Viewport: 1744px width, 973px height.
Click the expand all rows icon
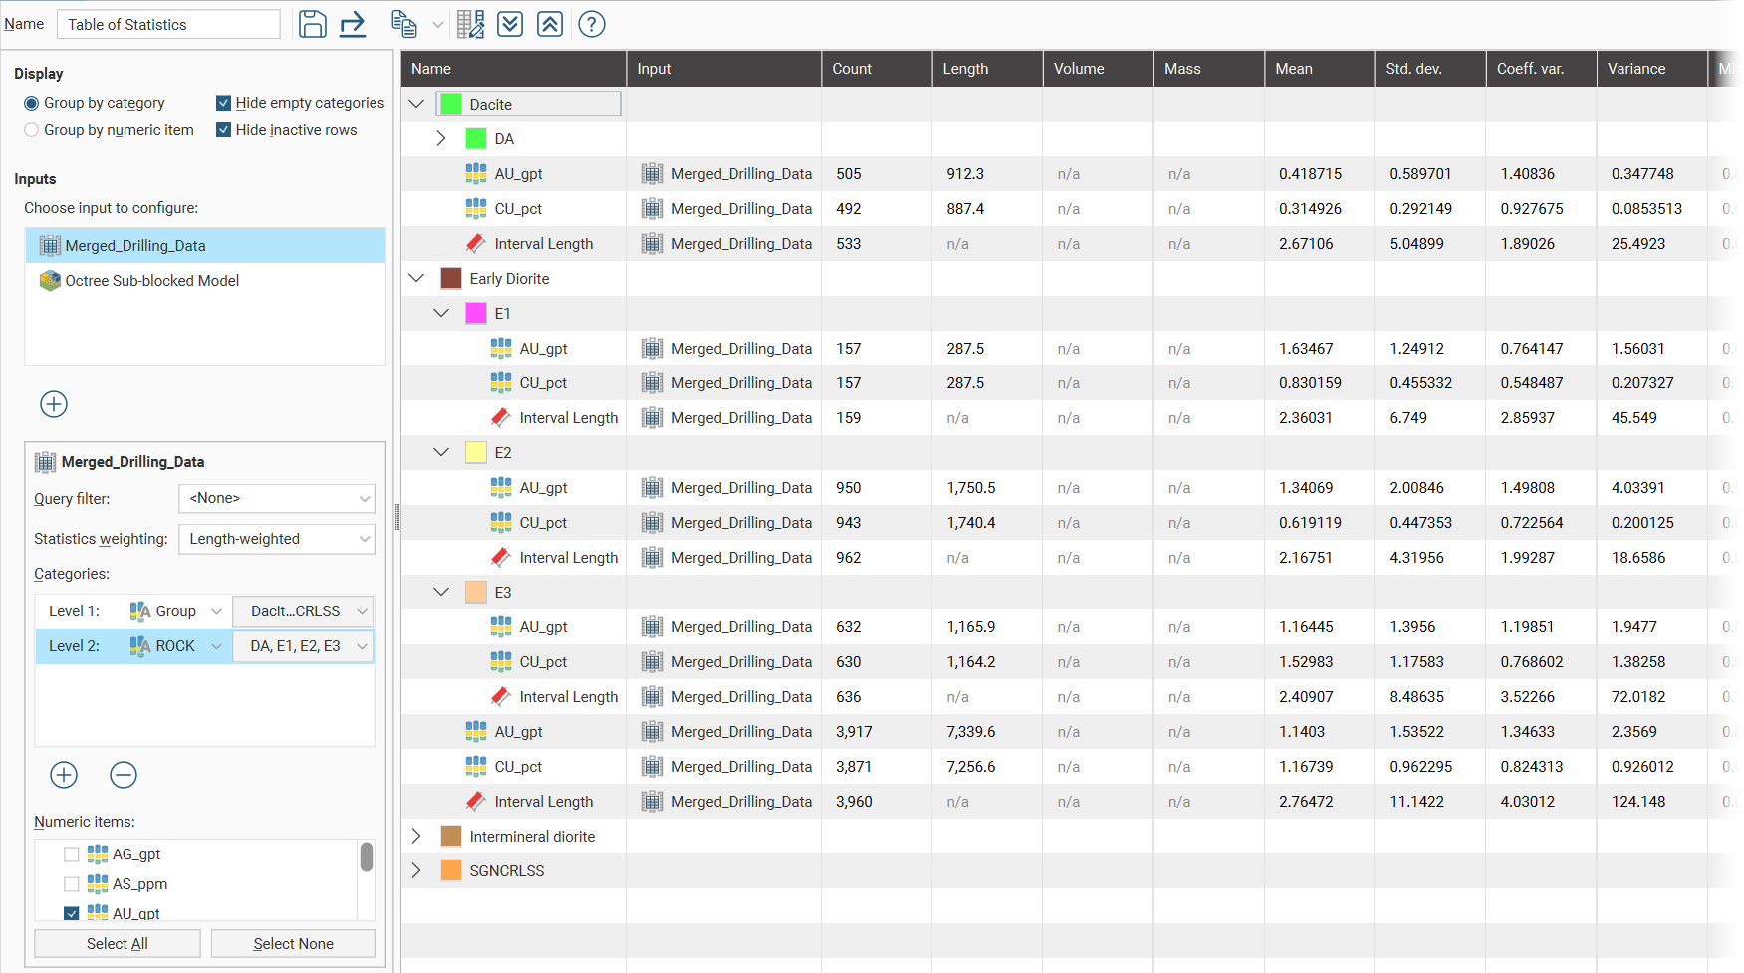510,24
